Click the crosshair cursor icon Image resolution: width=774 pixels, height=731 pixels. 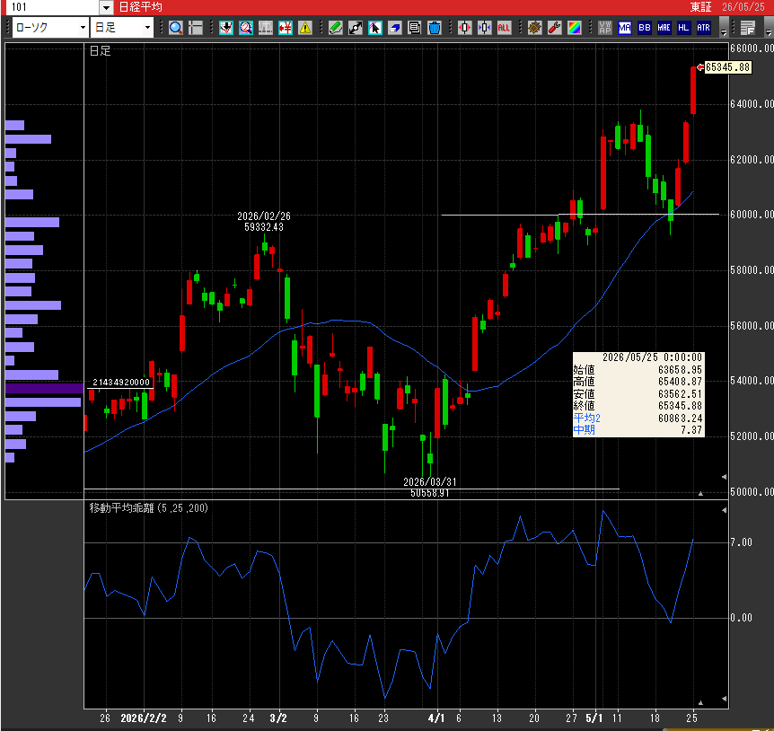click(196, 28)
